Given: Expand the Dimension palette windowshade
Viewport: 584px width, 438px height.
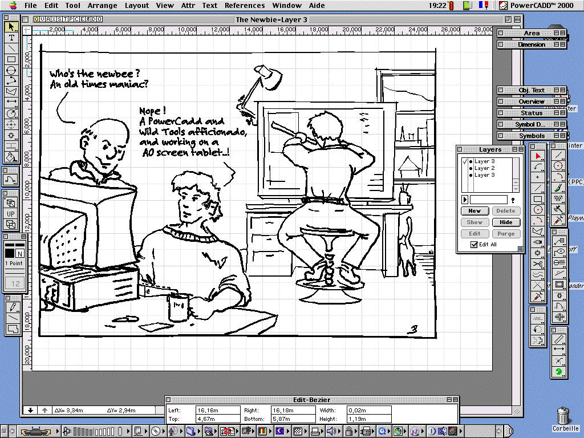Looking at the screenshot, I should 563,44.
